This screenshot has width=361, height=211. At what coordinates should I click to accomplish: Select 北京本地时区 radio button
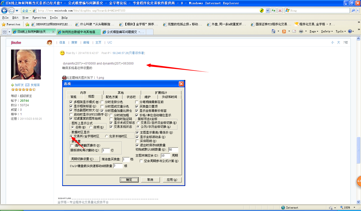click(x=106, y=136)
